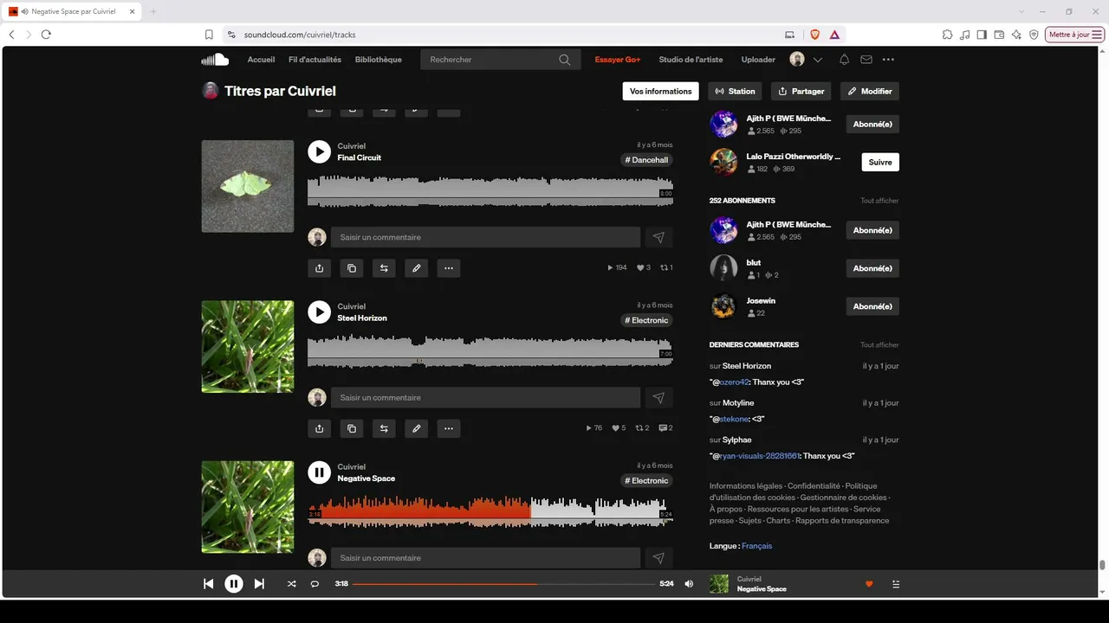The height and width of the screenshot is (623, 1109).
Task: Open Fil d'actualités
Action: [315, 60]
